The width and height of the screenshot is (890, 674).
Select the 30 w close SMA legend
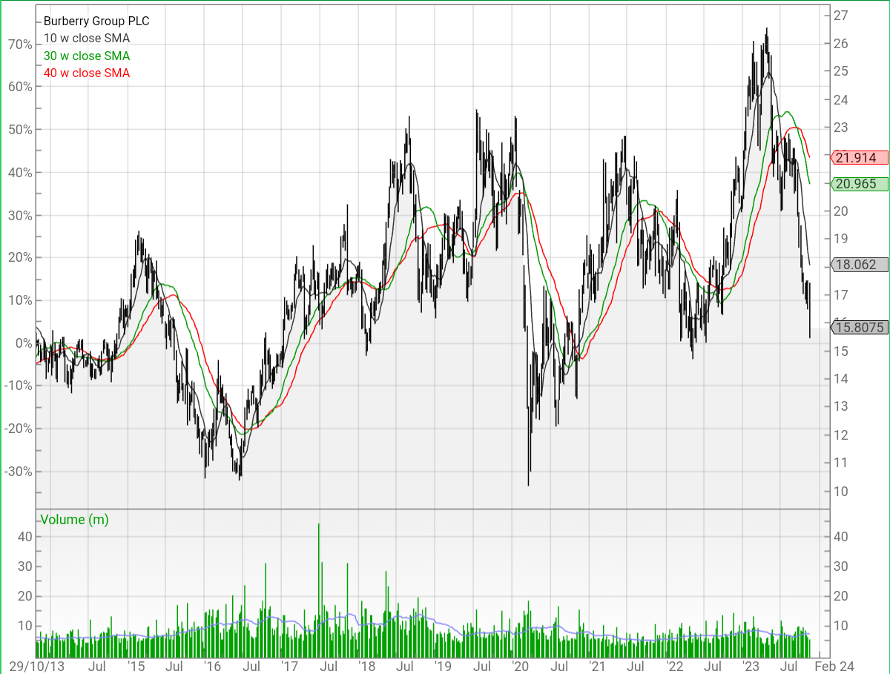pyautogui.click(x=87, y=56)
